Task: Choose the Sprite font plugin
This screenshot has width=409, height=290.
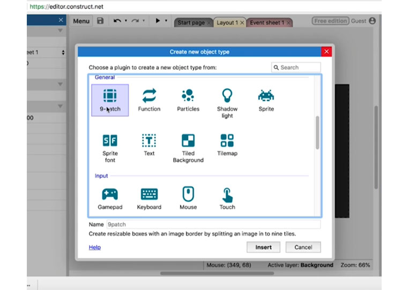Action: coord(110,148)
